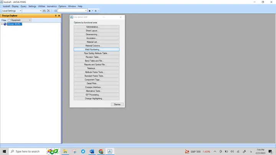The image size is (276, 155).
Task: Click the X clear icon beside binoculars
Action: 48,11
